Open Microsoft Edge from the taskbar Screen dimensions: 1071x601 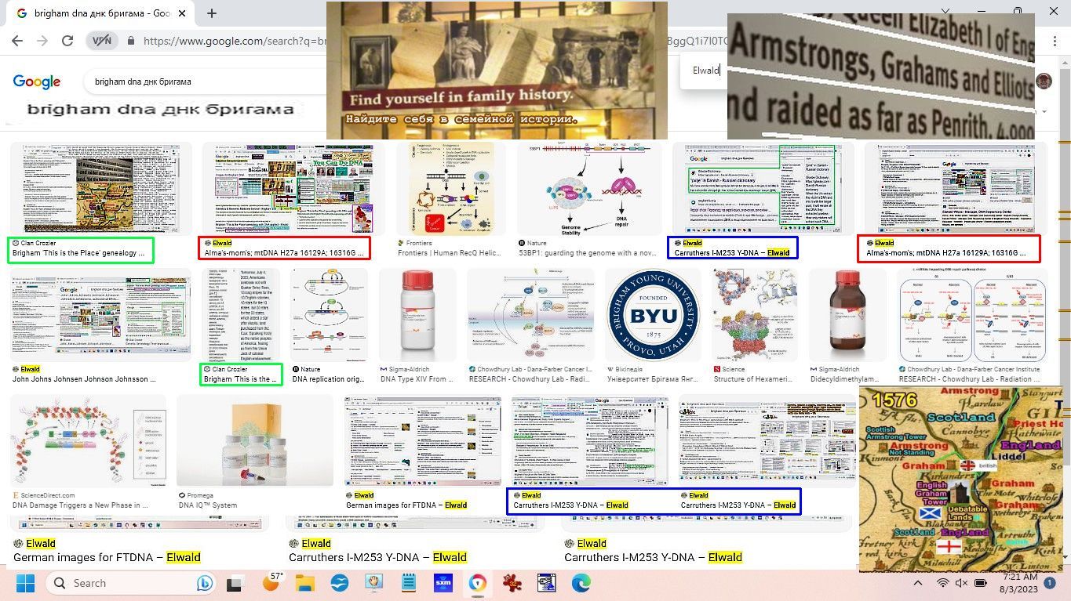581,583
